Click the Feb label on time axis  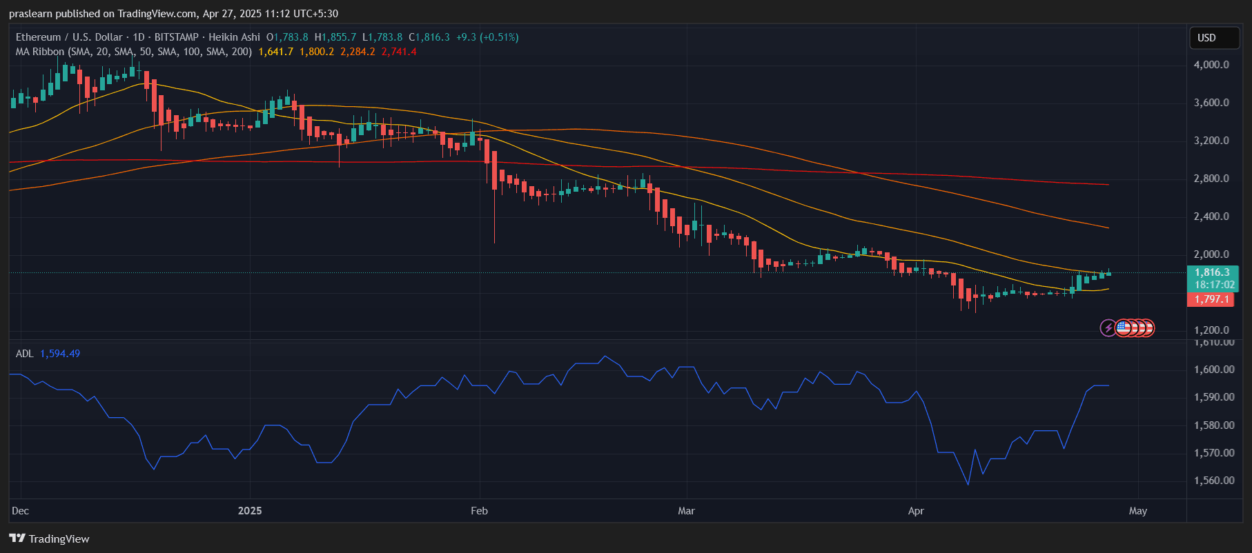[479, 511]
